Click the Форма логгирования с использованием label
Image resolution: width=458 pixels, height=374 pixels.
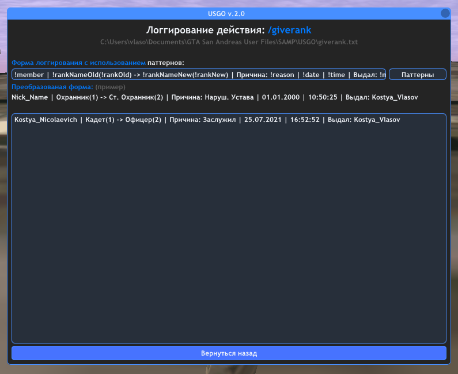78,63
